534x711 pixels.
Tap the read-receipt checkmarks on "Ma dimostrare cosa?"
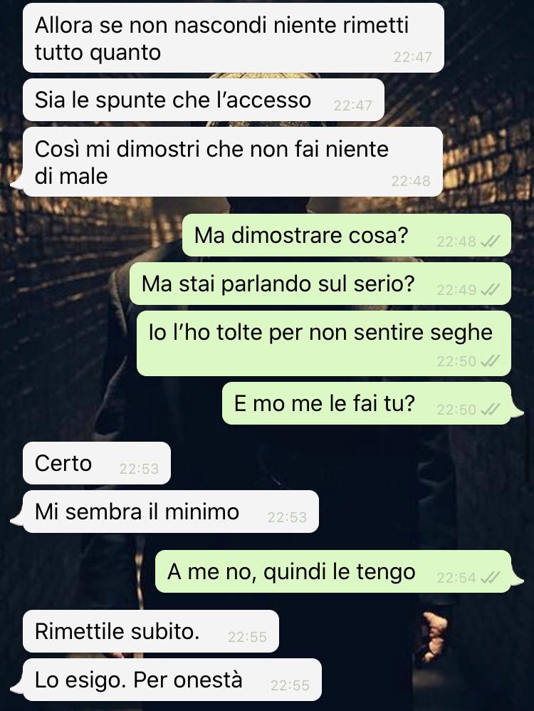(490, 242)
